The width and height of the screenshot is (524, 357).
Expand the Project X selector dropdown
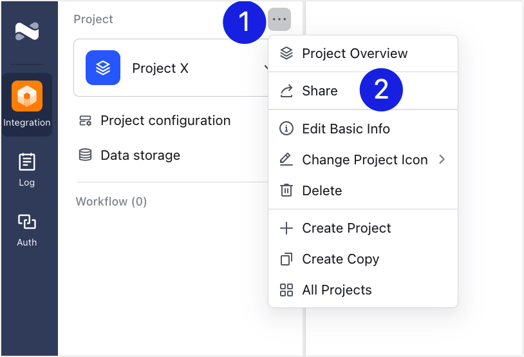click(x=265, y=68)
